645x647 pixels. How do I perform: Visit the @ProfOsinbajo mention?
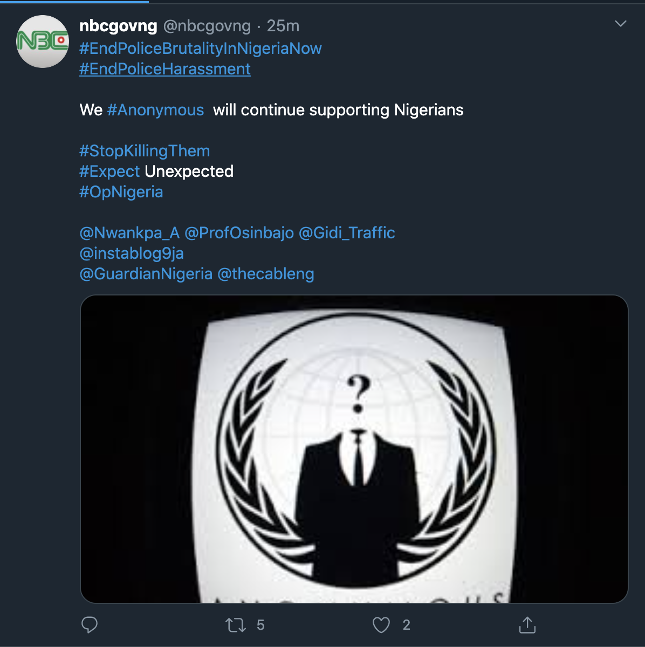(x=239, y=233)
